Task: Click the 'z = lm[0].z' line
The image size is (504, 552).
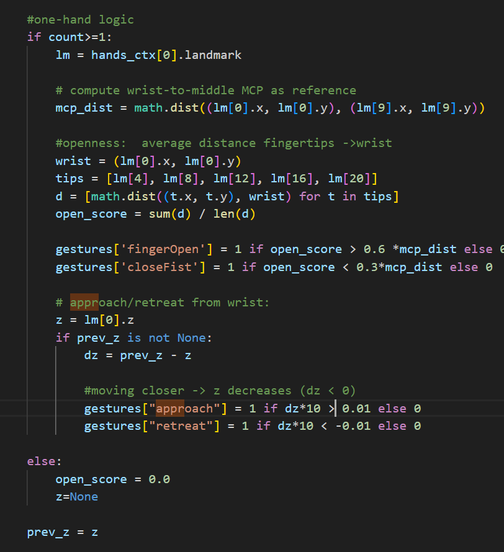Action: click(x=95, y=320)
